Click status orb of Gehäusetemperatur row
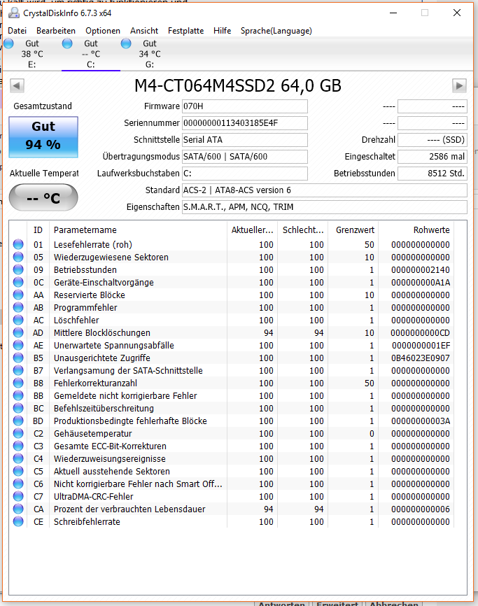 (x=18, y=433)
